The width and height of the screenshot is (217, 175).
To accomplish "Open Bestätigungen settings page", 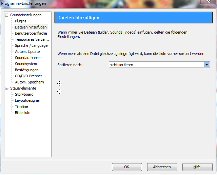I will click(26, 70).
